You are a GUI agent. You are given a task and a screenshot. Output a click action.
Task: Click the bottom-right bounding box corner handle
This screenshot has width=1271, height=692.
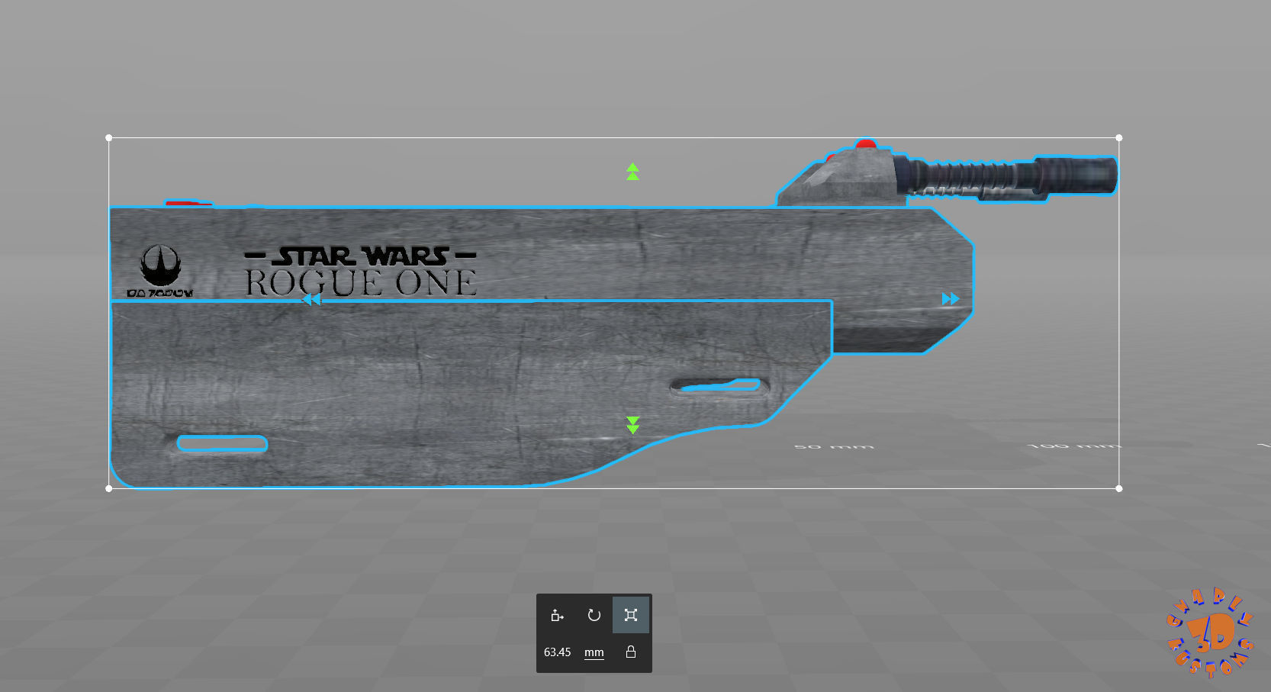(1119, 488)
